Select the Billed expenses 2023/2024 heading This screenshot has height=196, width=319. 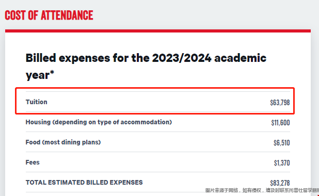pos(146,67)
